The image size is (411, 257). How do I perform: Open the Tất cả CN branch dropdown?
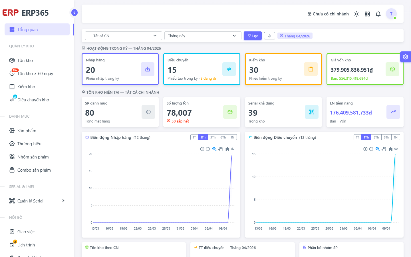click(124, 36)
